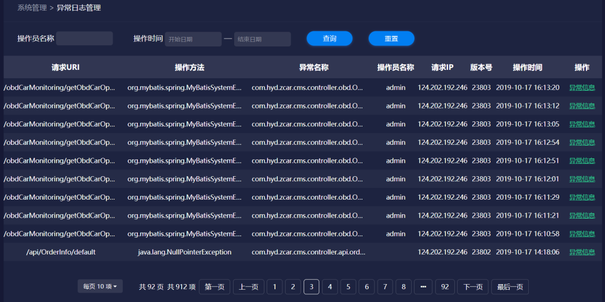
Task: Click the com.hyd.zcar...obd.O... cell in 16:12:51 row
Action: click(307, 161)
